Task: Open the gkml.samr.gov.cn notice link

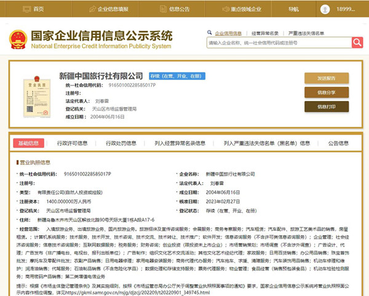Action: click(137, 292)
